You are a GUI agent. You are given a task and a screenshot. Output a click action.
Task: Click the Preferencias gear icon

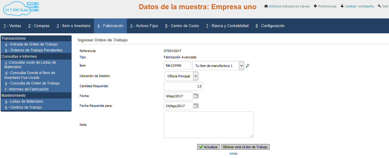(315, 6)
